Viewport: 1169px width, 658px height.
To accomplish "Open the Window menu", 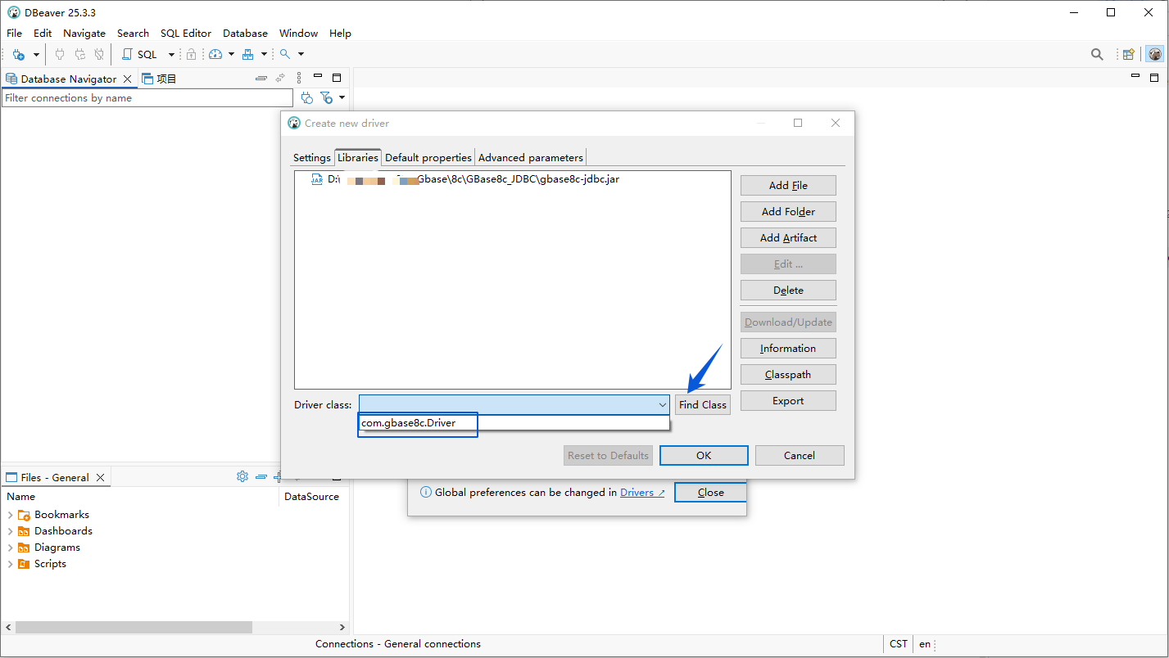I will click(x=298, y=33).
